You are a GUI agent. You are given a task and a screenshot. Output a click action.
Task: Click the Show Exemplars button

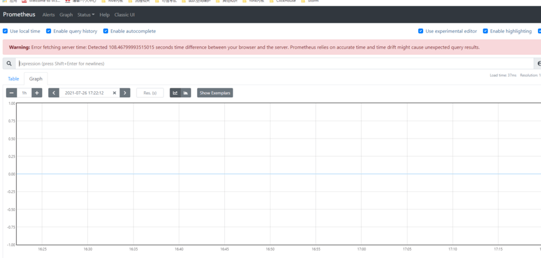[215, 93]
